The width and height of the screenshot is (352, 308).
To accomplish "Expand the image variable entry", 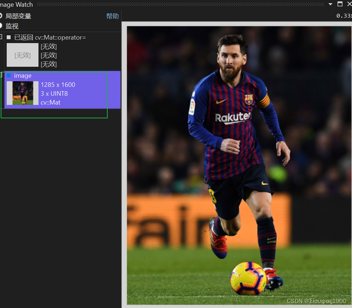I will (1, 75).
